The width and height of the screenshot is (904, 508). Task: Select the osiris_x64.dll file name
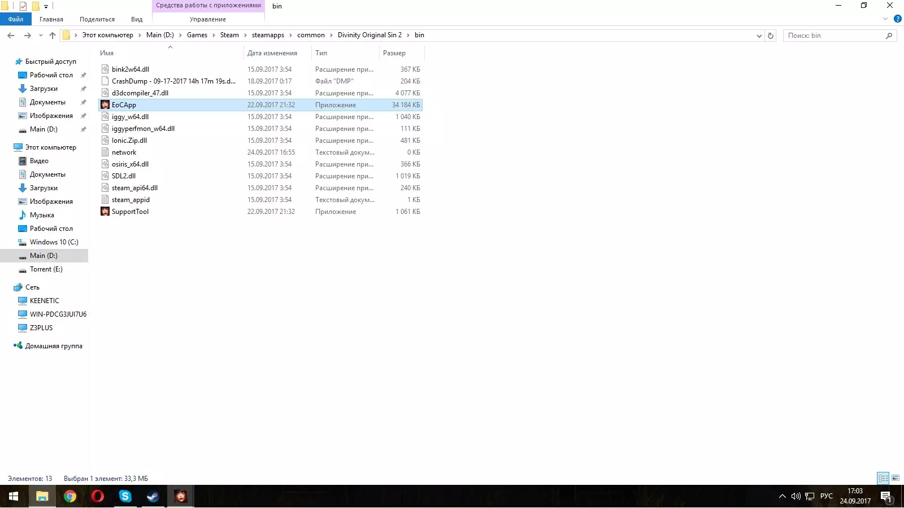130,164
